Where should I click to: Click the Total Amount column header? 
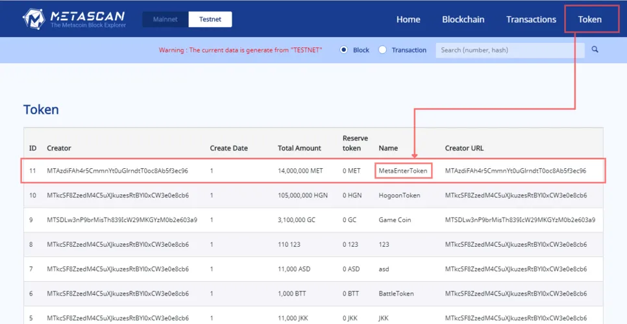click(x=299, y=148)
